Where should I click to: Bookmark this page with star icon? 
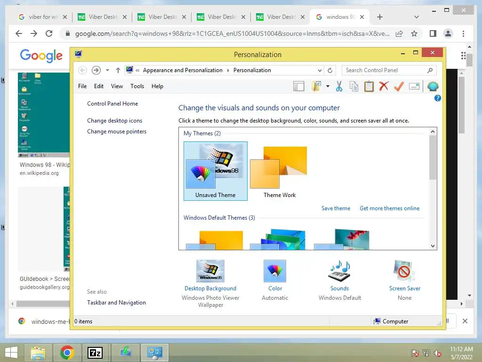[x=414, y=33]
